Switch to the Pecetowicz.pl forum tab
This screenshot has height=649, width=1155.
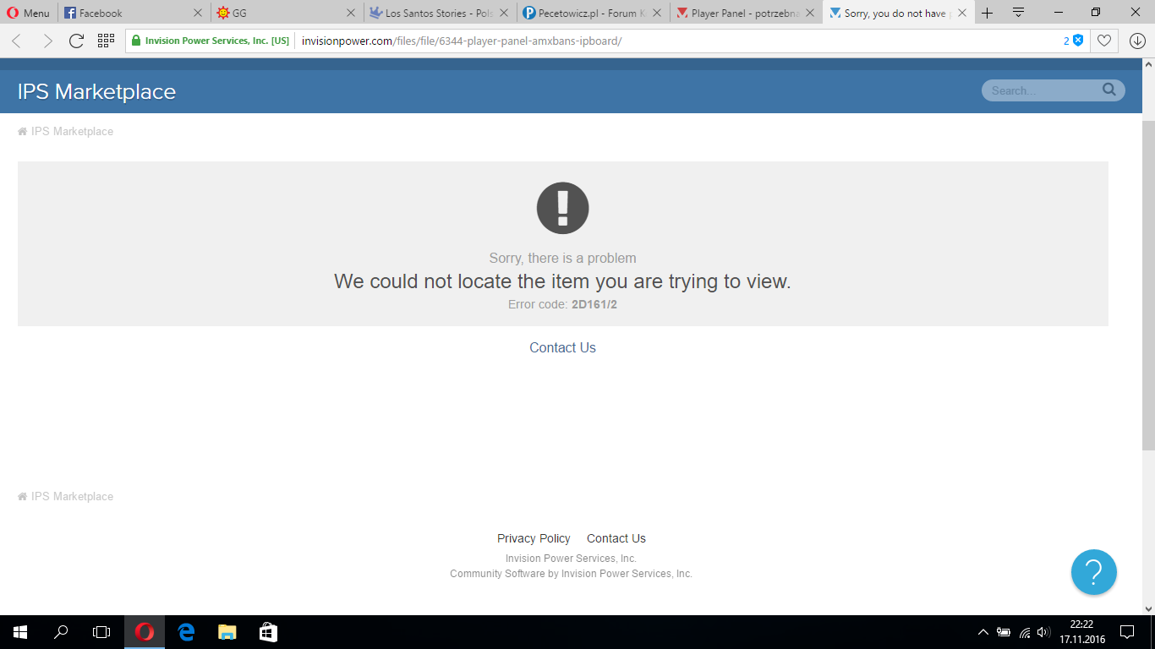[x=592, y=13]
